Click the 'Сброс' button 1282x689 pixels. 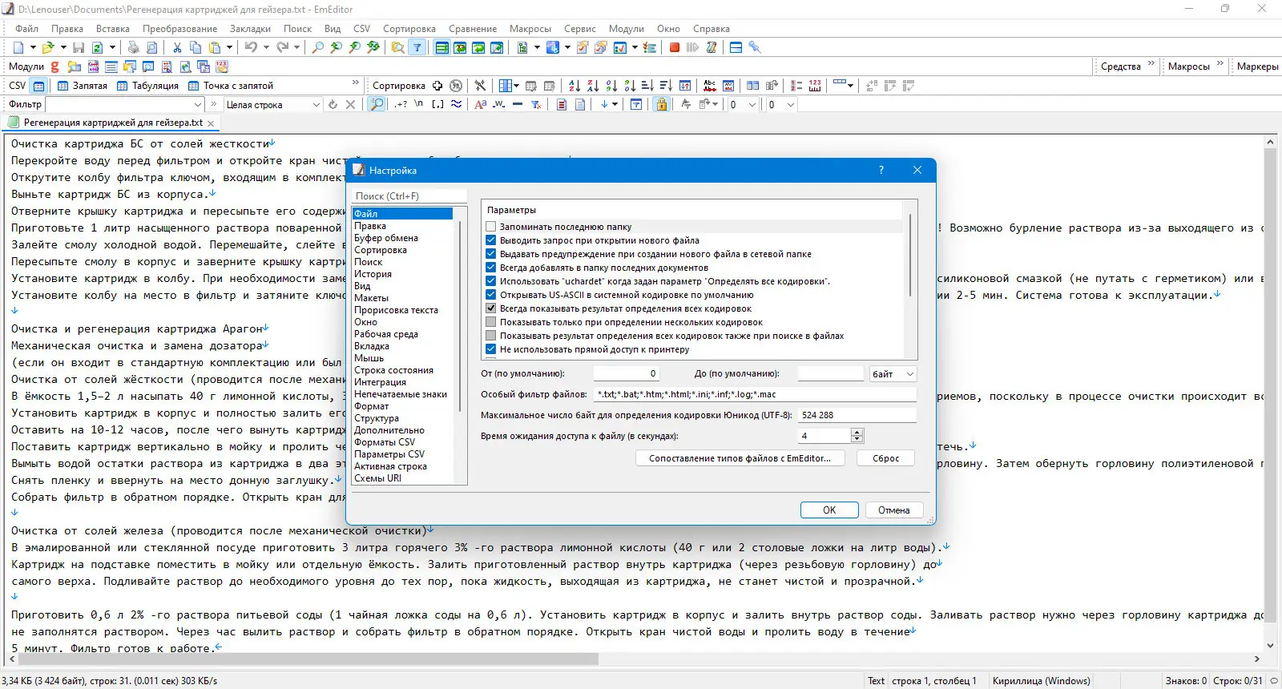pyautogui.click(x=885, y=458)
